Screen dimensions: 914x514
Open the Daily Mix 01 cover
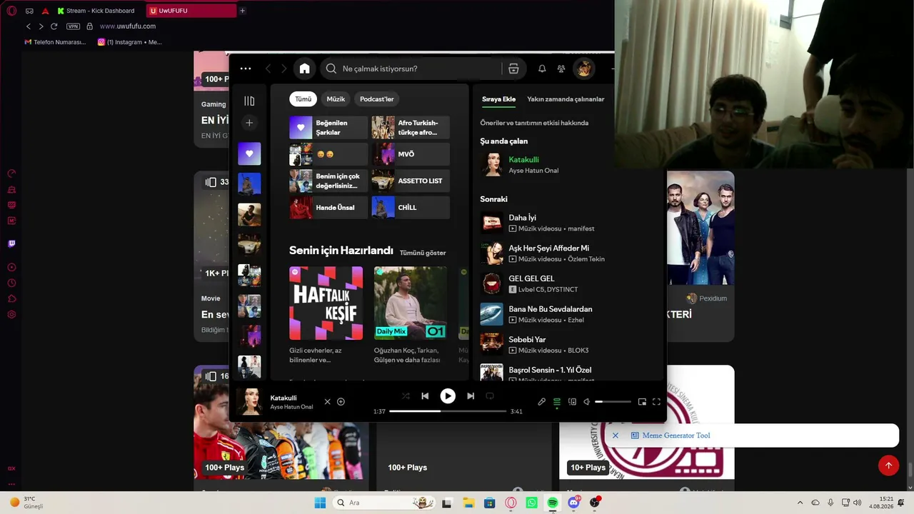[x=411, y=303]
